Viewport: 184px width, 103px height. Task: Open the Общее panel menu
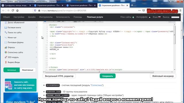coord(6,17)
